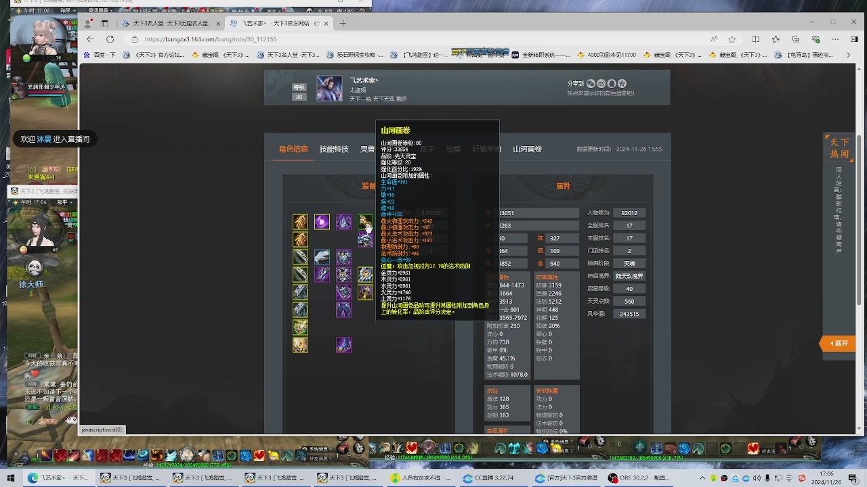Add page to favorites star icon
Viewport: 867px width, 487px height.
(732, 39)
